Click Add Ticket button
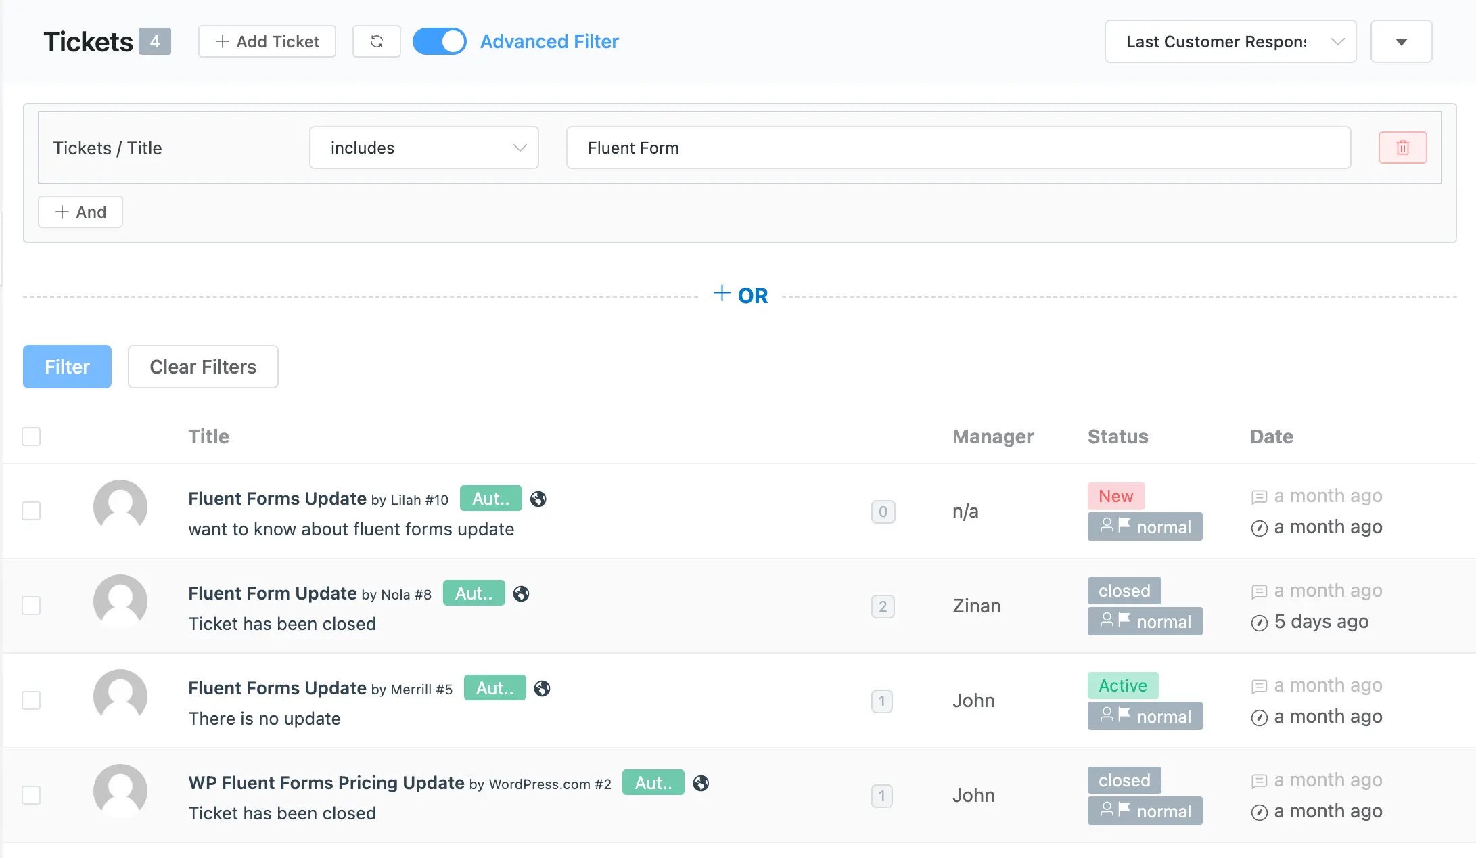1476x858 pixels. pos(267,41)
